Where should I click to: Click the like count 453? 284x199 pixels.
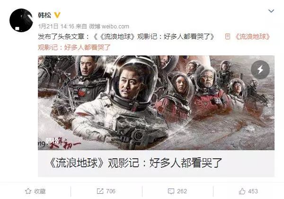253,191
